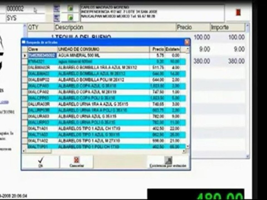Click the down arrow of the main sales grid scrollbar
The image size is (267, 200).
pyautogui.click(x=248, y=156)
